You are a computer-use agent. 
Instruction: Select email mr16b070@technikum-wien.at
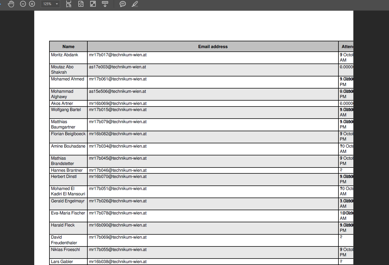coord(118,176)
